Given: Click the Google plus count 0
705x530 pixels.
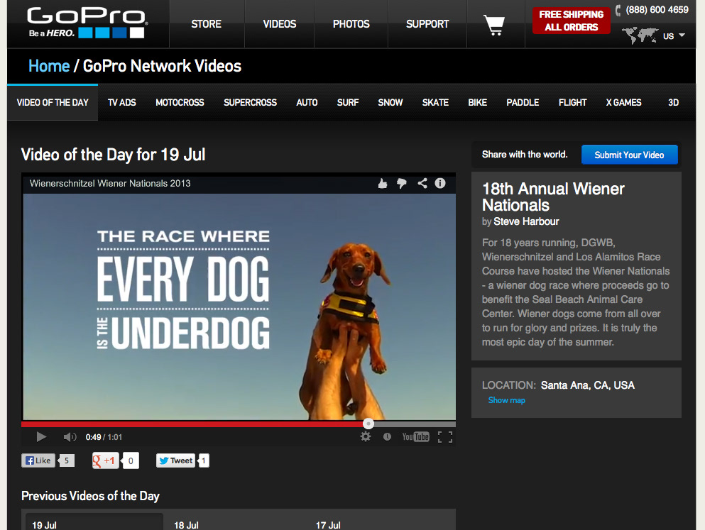Looking at the screenshot, I should [x=131, y=461].
